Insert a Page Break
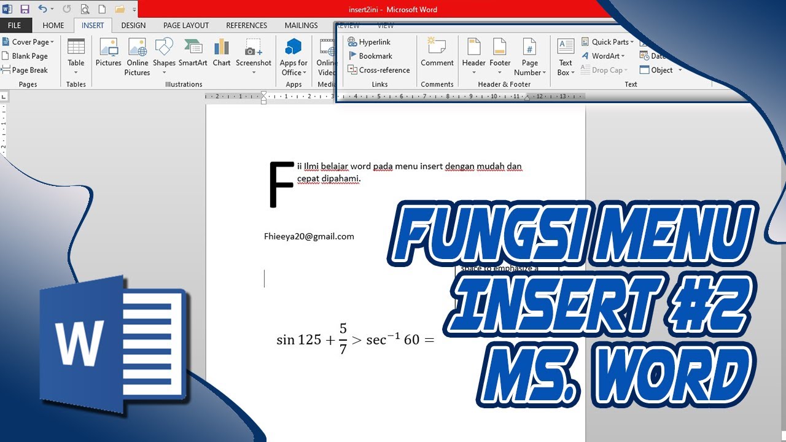 (x=25, y=70)
